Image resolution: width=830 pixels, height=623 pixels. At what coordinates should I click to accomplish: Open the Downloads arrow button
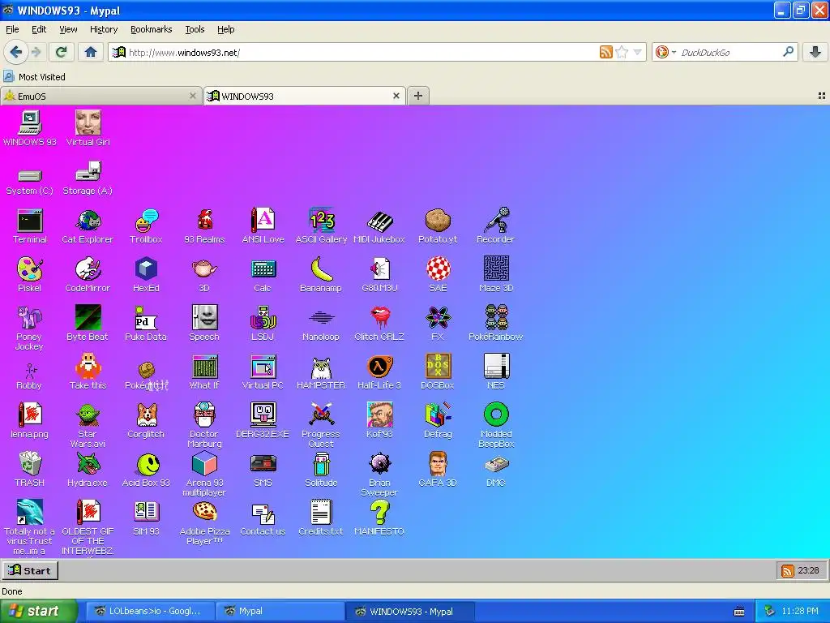click(x=815, y=52)
